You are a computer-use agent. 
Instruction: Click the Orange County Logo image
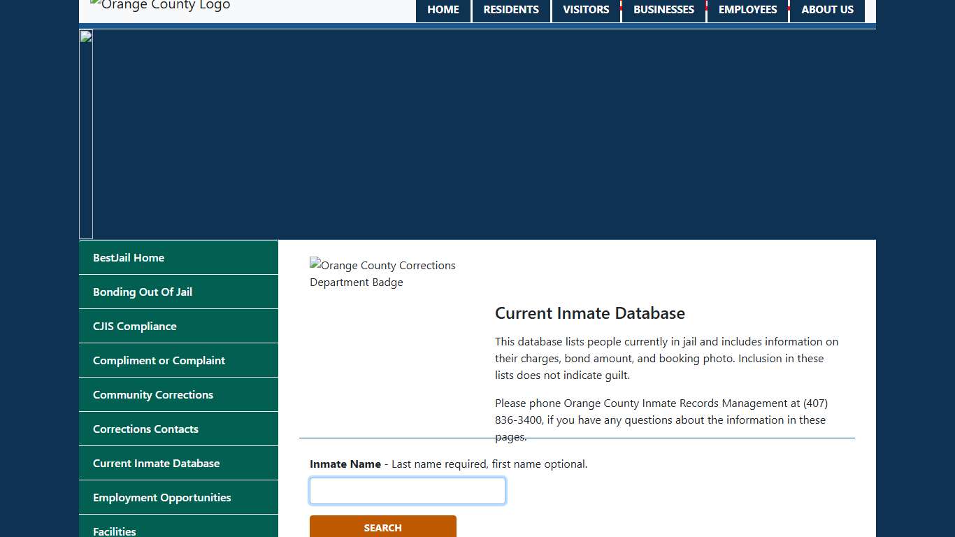click(x=160, y=6)
